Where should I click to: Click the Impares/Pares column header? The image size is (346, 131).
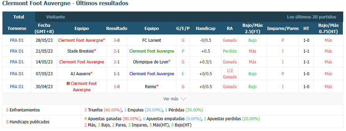click(x=283, y=29)
